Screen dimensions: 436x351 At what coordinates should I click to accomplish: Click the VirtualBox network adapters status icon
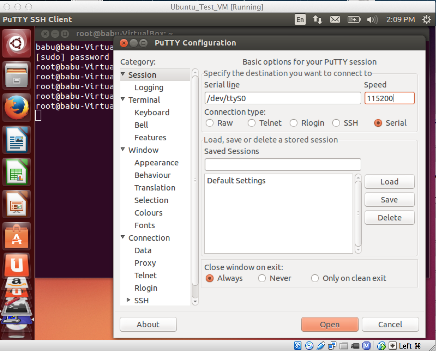(x=332, y=346)
